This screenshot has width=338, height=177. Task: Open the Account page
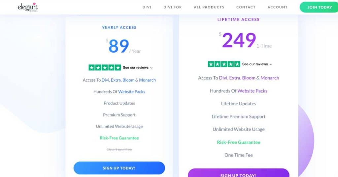[x=277, y=7]
